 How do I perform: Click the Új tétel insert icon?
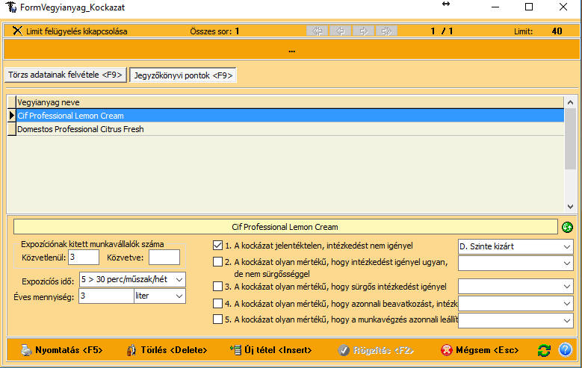pos(235,350)
